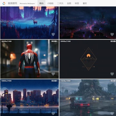116x116 pixels.
Task: Open the 自然 nature tab
Action: pyautogui.click(x=69, y=3)
